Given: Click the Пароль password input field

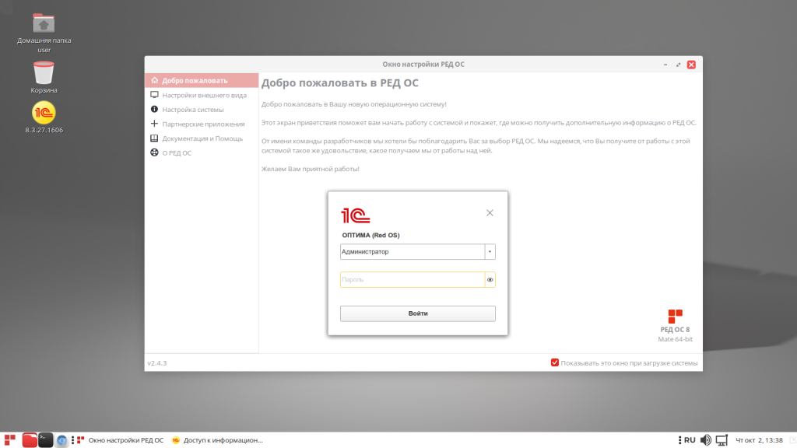Looking at the screenshot, I should (411, 280).
